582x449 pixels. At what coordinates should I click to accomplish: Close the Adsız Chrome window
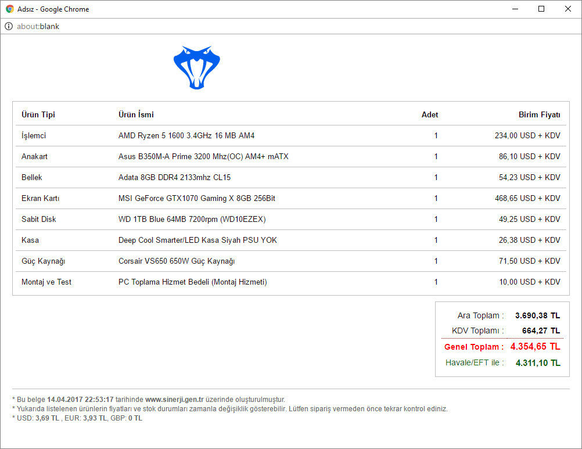point(568,9)
